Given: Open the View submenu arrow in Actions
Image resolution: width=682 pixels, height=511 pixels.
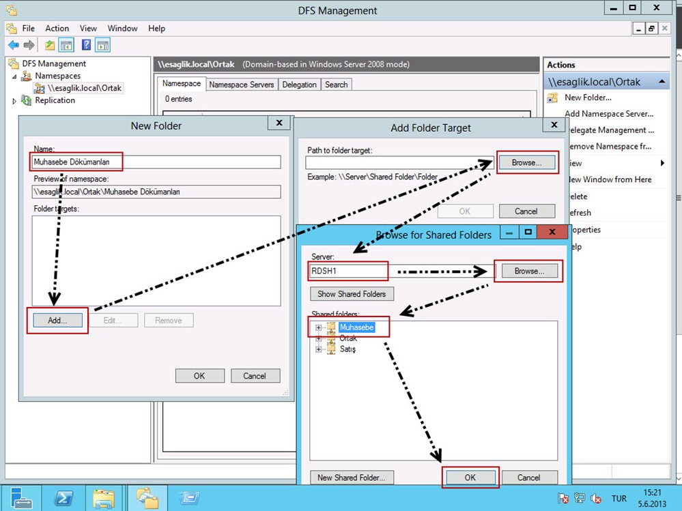Looking at the screenshot, I should point(662,163).
